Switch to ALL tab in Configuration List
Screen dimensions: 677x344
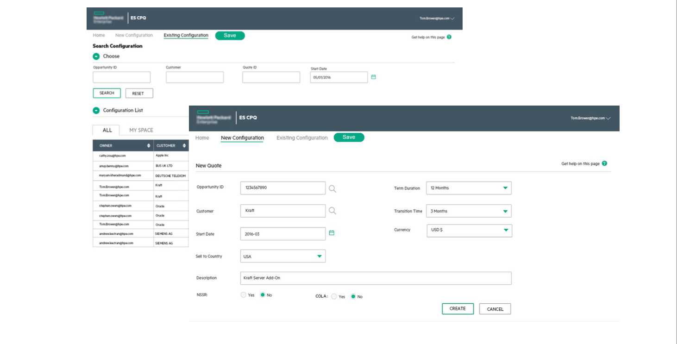[107, 130]
